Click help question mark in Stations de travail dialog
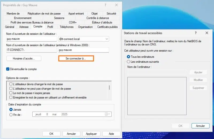Image resolution: width=214 pixels, height=139 pixels. point(196,33)
